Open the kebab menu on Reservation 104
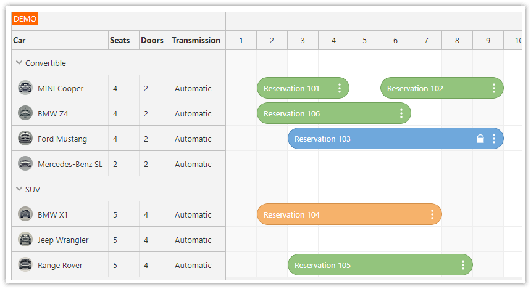This screenshot has width=531, height=289. pyautogui.click(x=432, y=214)
